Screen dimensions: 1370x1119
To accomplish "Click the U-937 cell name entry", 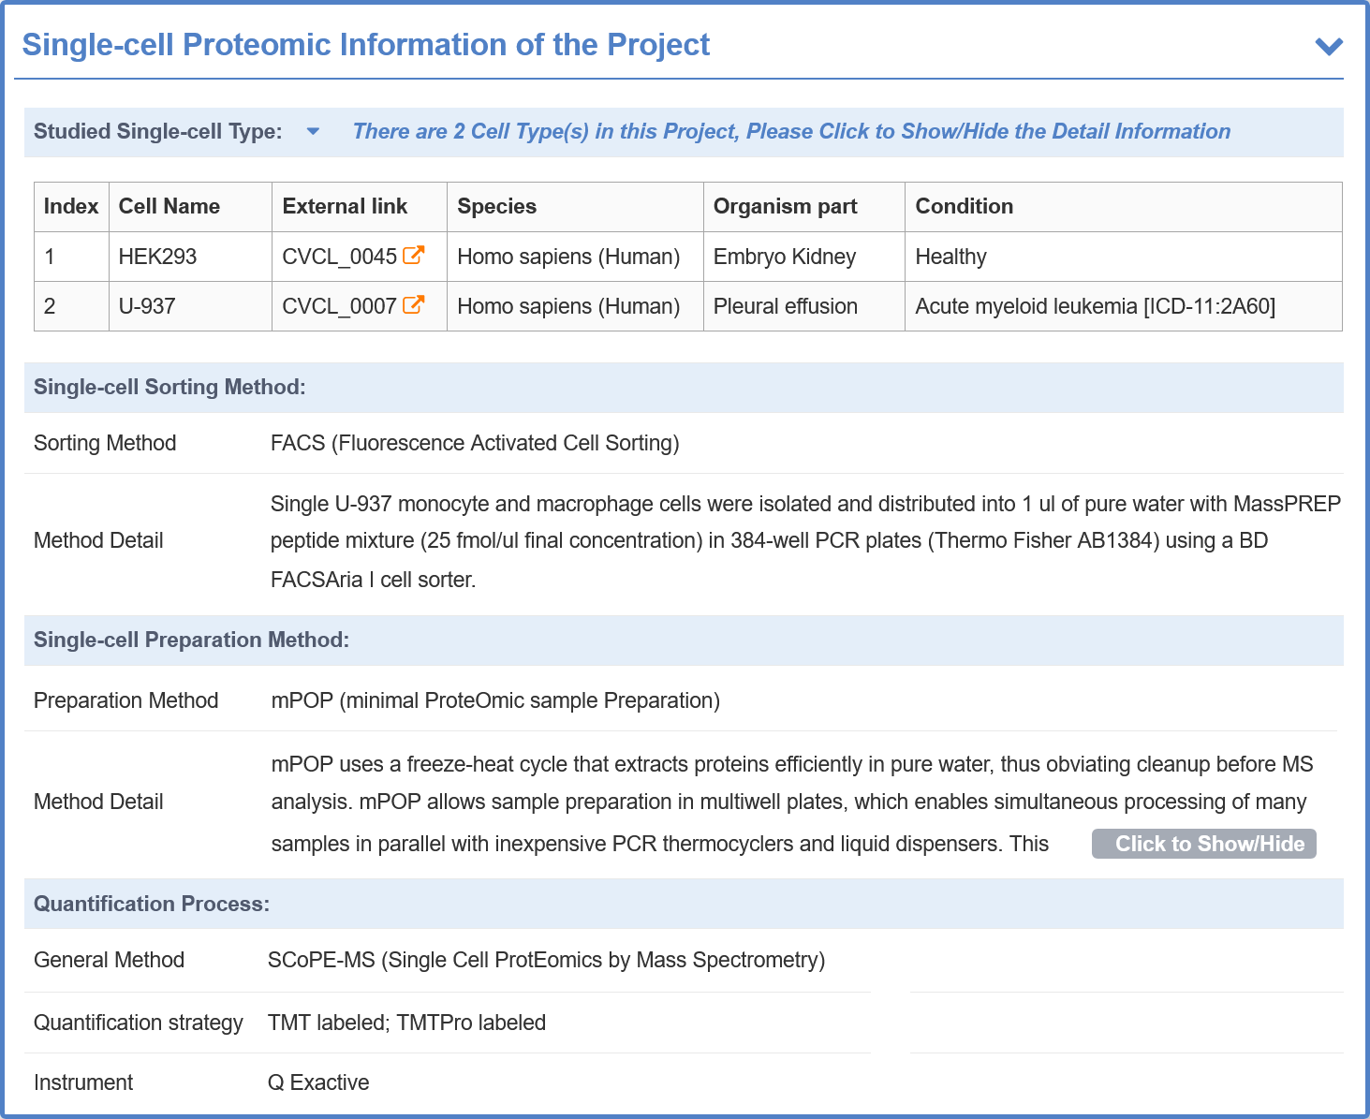I will (147, 306).
